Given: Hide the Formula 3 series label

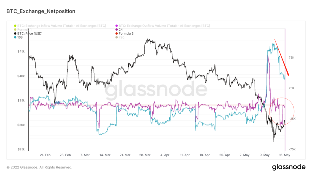Looking at the screenshot, I should [126, 34].
